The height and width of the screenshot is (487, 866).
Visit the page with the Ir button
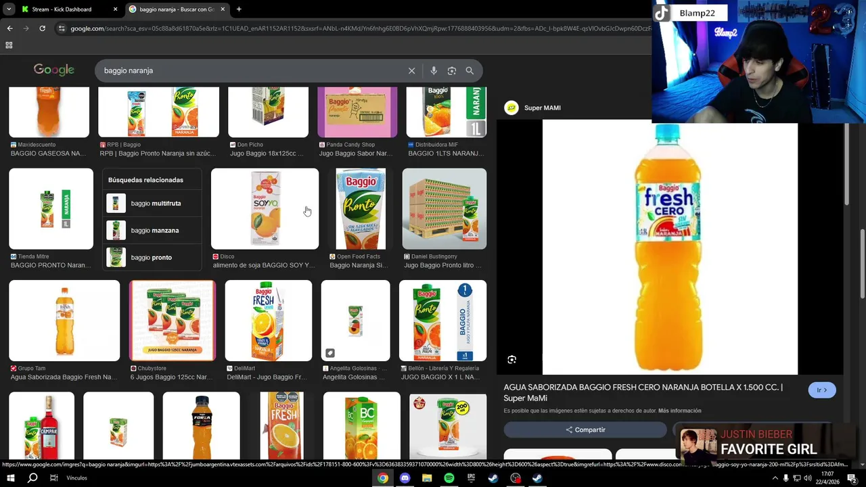[x=822, y=390]
